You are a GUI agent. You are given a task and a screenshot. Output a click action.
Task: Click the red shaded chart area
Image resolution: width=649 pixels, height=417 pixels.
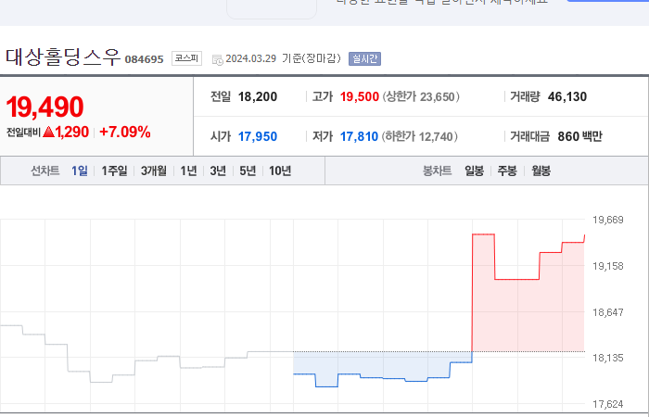click(528, 314)
